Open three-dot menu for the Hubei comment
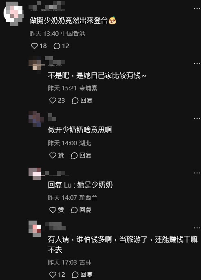 pyautogui.click(x=197, y=118)
